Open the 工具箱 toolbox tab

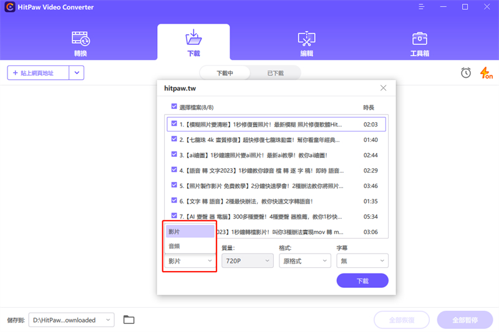[419, 44]
